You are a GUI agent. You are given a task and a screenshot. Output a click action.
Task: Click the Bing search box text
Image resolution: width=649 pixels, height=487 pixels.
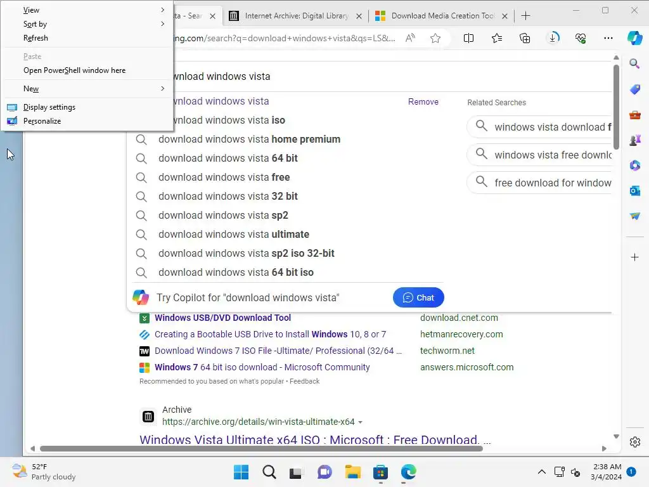point(222,77)
